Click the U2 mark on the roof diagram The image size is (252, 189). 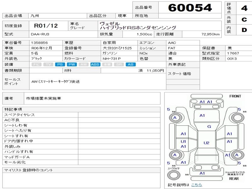(207, 143)
